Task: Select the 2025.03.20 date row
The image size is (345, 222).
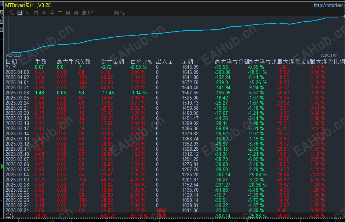Action: 17,113
